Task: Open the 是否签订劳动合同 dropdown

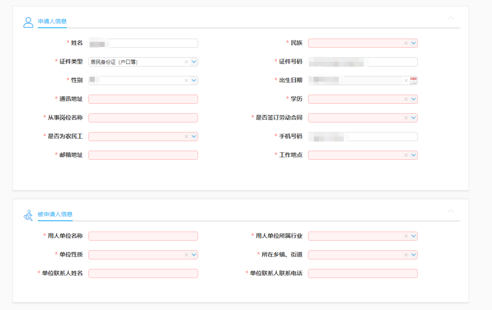Action: click(x=413, y=118)
